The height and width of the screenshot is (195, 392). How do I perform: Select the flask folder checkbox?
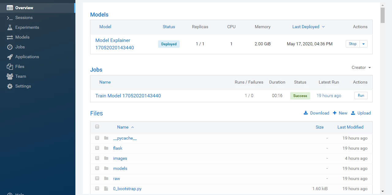tap(97, 148)
